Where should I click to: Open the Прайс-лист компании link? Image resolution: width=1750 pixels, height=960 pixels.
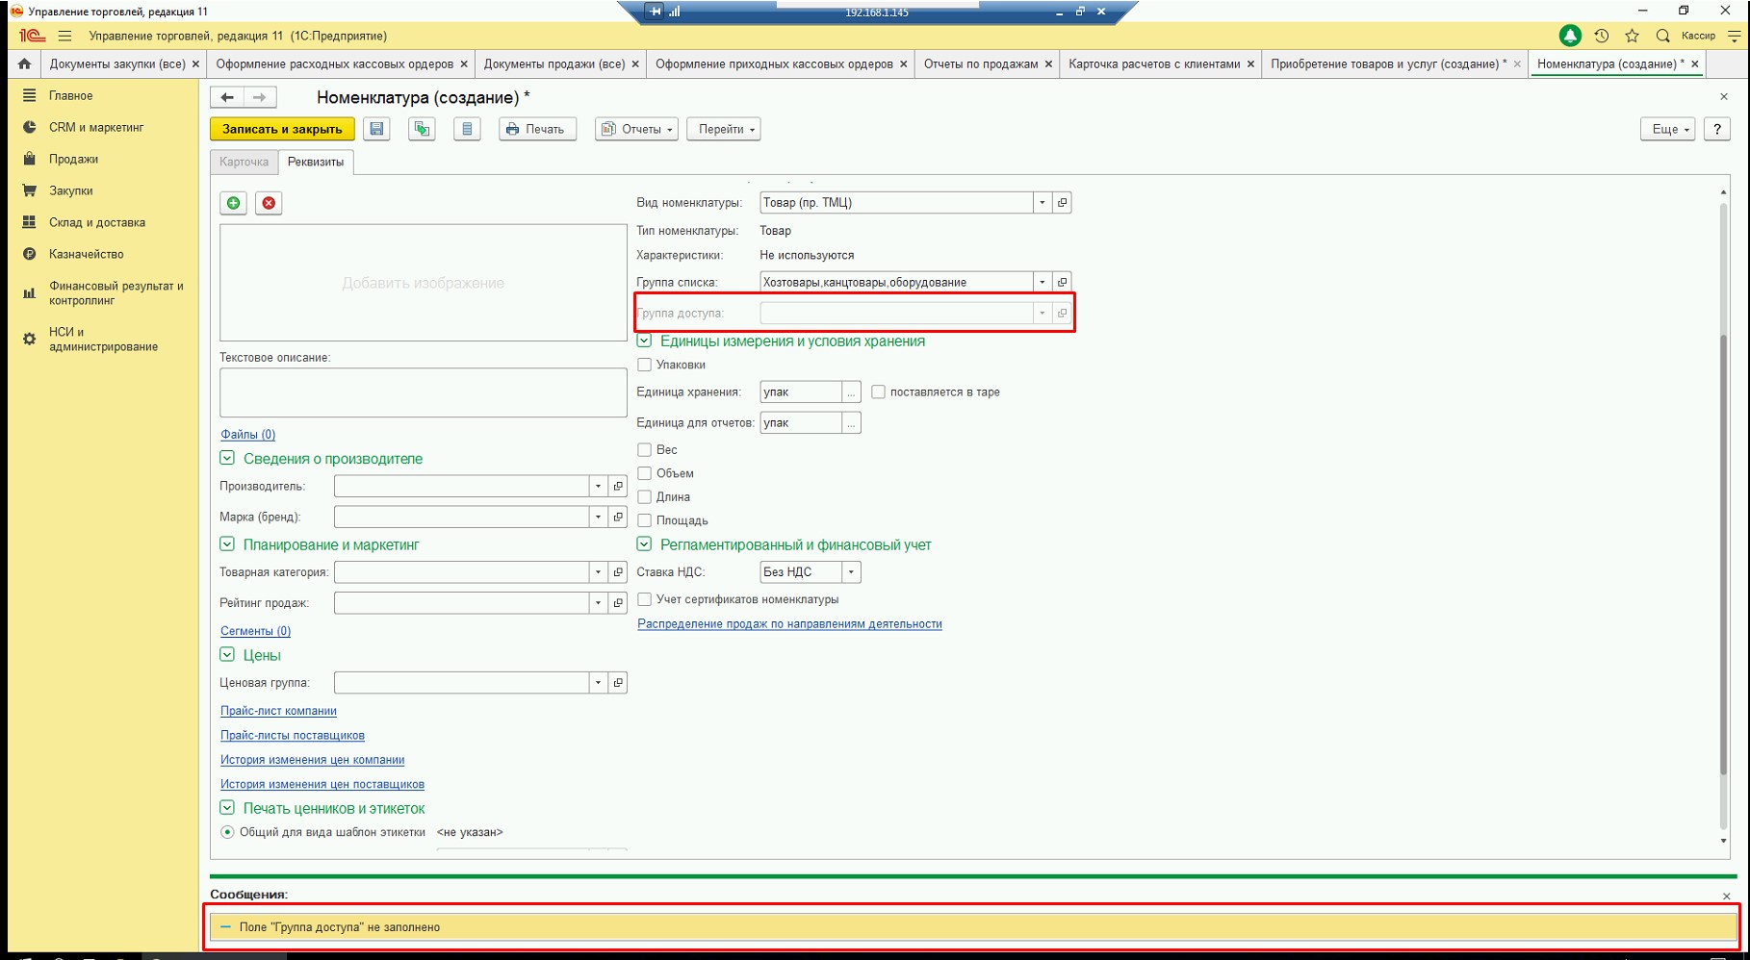click(278, 711)
